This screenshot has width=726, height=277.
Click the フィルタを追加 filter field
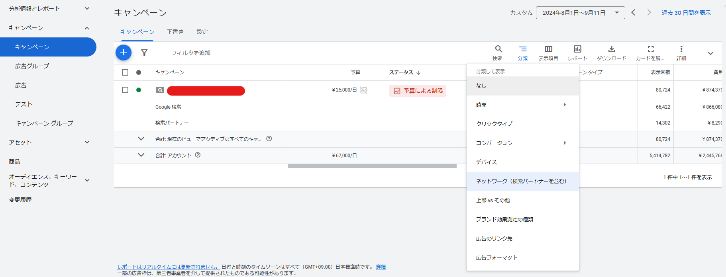pyautogui.click(x=191, y=53)
